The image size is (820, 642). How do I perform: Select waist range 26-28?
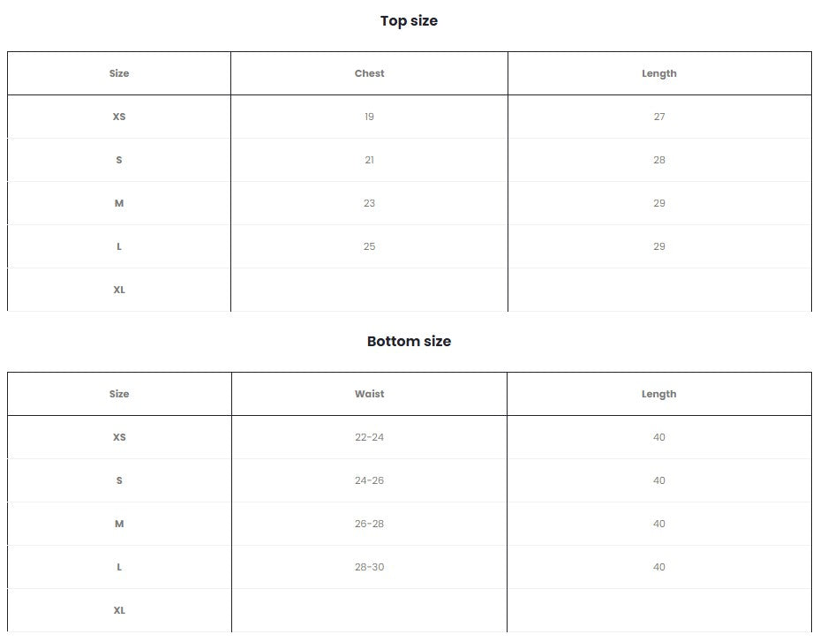point(369,524)
